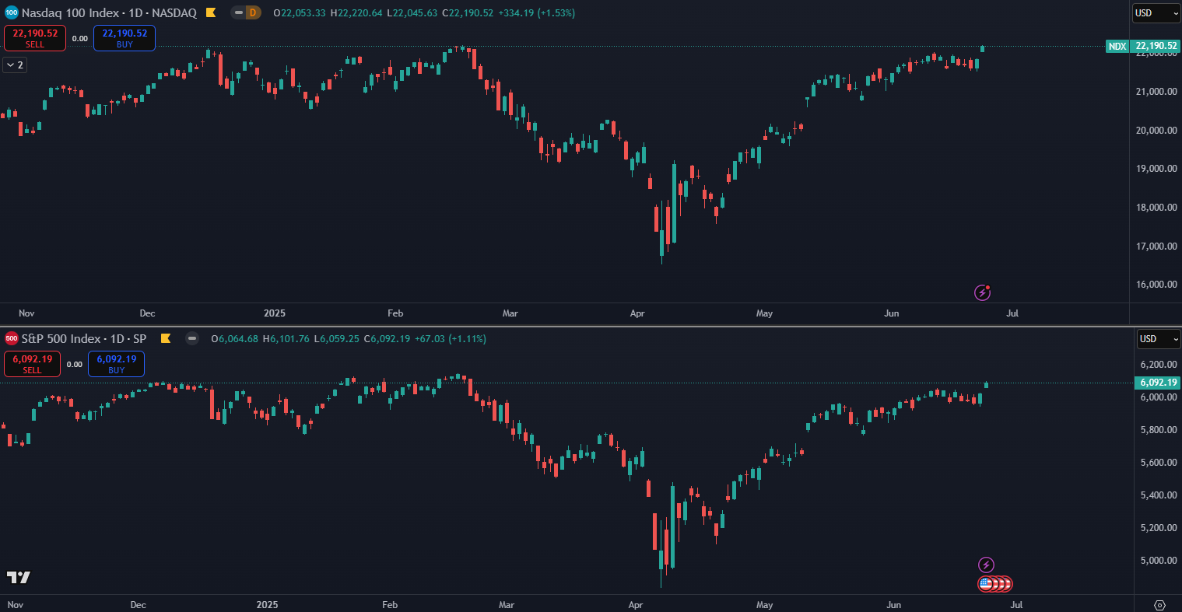Screen dimensions: 1182x612
Task: Click the yellow flag on Nasdaq 100 chart
Action: point(211,12)
